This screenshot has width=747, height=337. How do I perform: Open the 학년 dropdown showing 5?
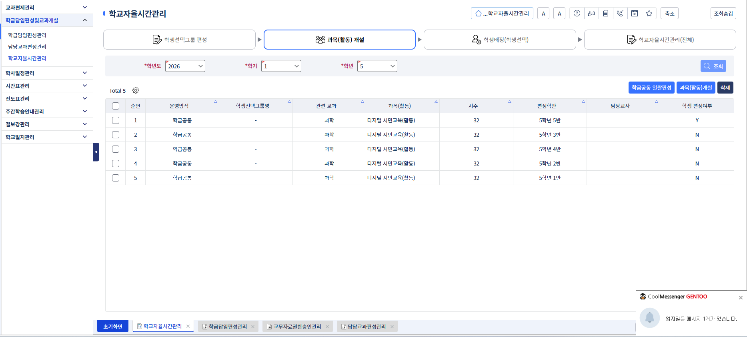377,66
